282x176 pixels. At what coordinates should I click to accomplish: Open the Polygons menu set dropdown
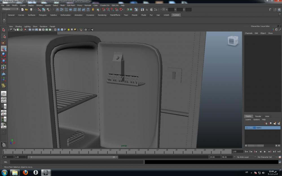click(10, 9)
